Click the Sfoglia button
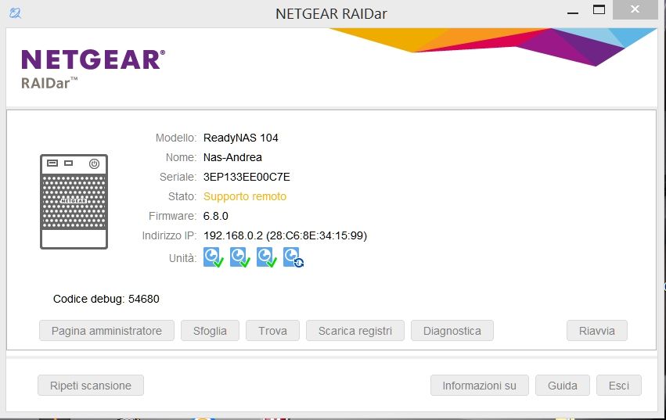 click(x=210, y=331)
